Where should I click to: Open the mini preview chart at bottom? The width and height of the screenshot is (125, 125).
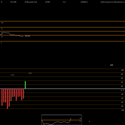coord(62,120)
